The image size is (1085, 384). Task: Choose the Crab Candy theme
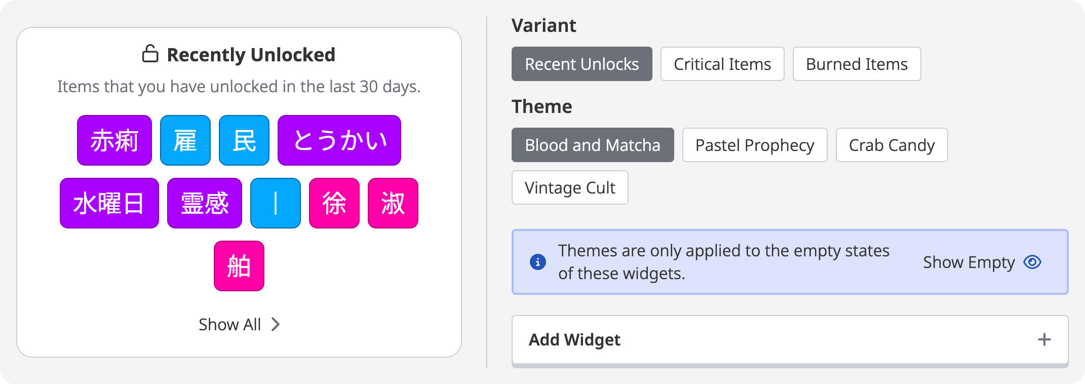click(x=891, y=145)
